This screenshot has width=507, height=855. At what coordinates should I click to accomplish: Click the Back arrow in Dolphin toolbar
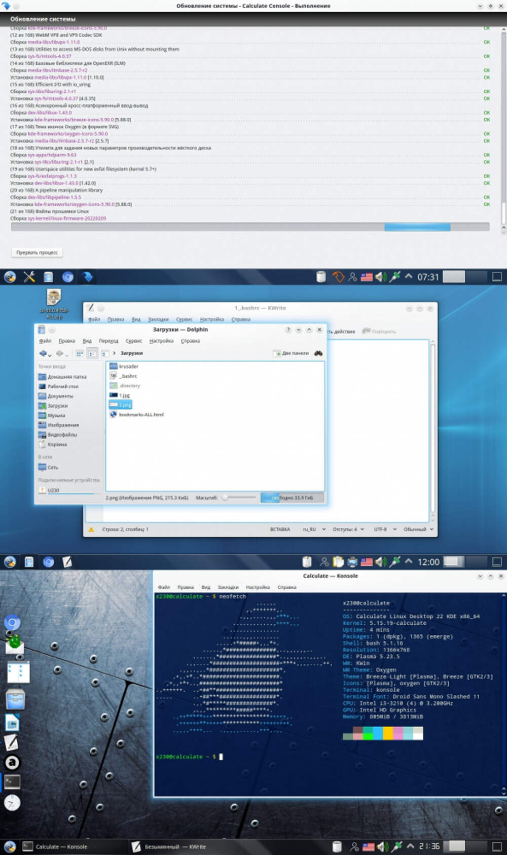pos(43,353)
